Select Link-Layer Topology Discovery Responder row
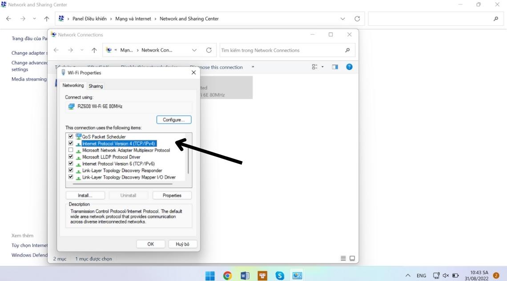 pyautogui.click(x=122, y=170)
